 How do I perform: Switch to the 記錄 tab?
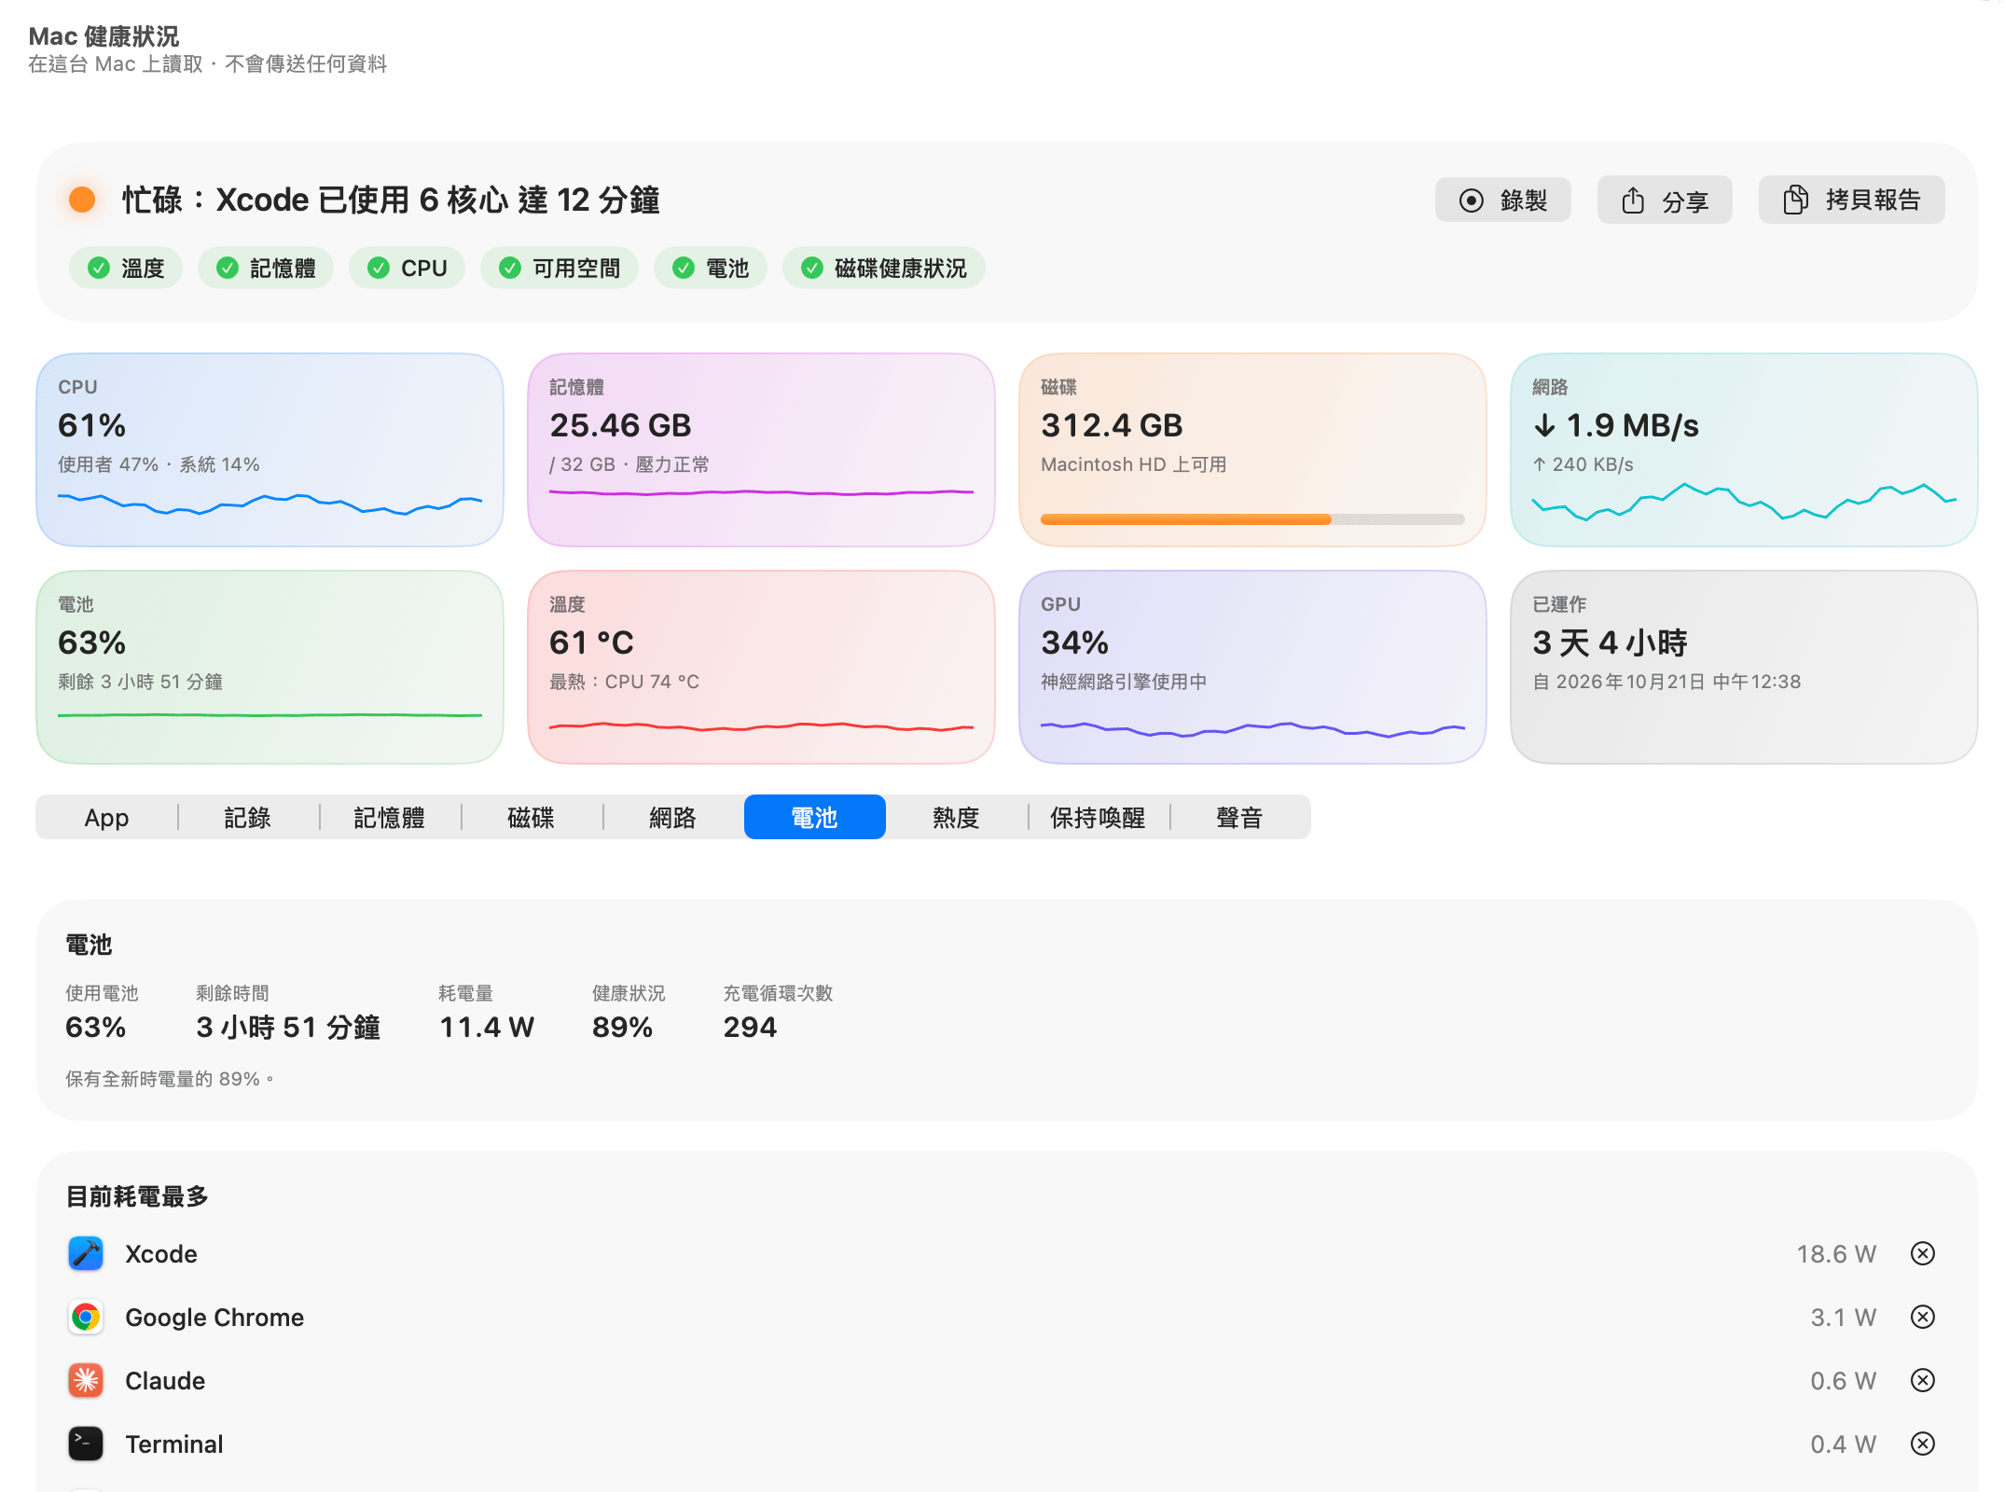pos(248,818)
